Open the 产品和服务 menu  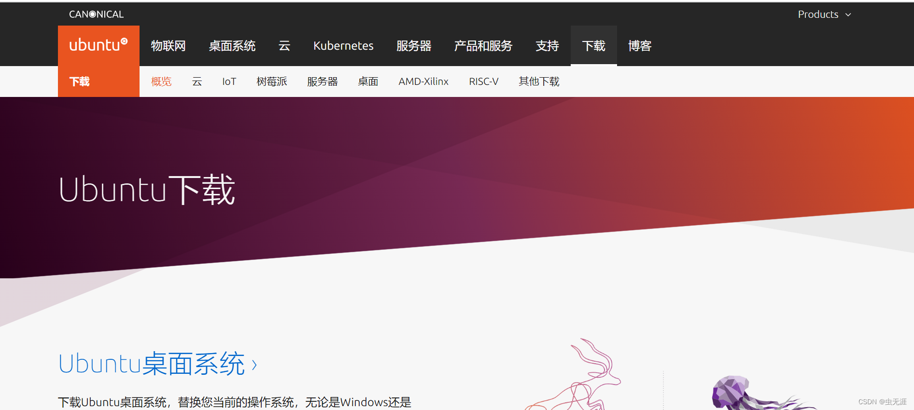tap(483, 46)
